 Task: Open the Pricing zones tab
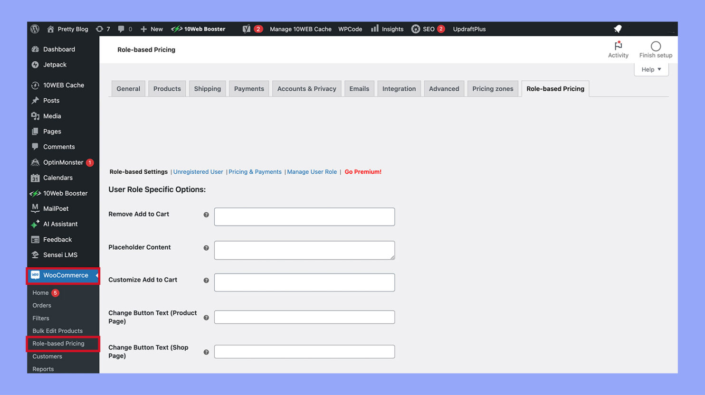click(x=493, y=88)
